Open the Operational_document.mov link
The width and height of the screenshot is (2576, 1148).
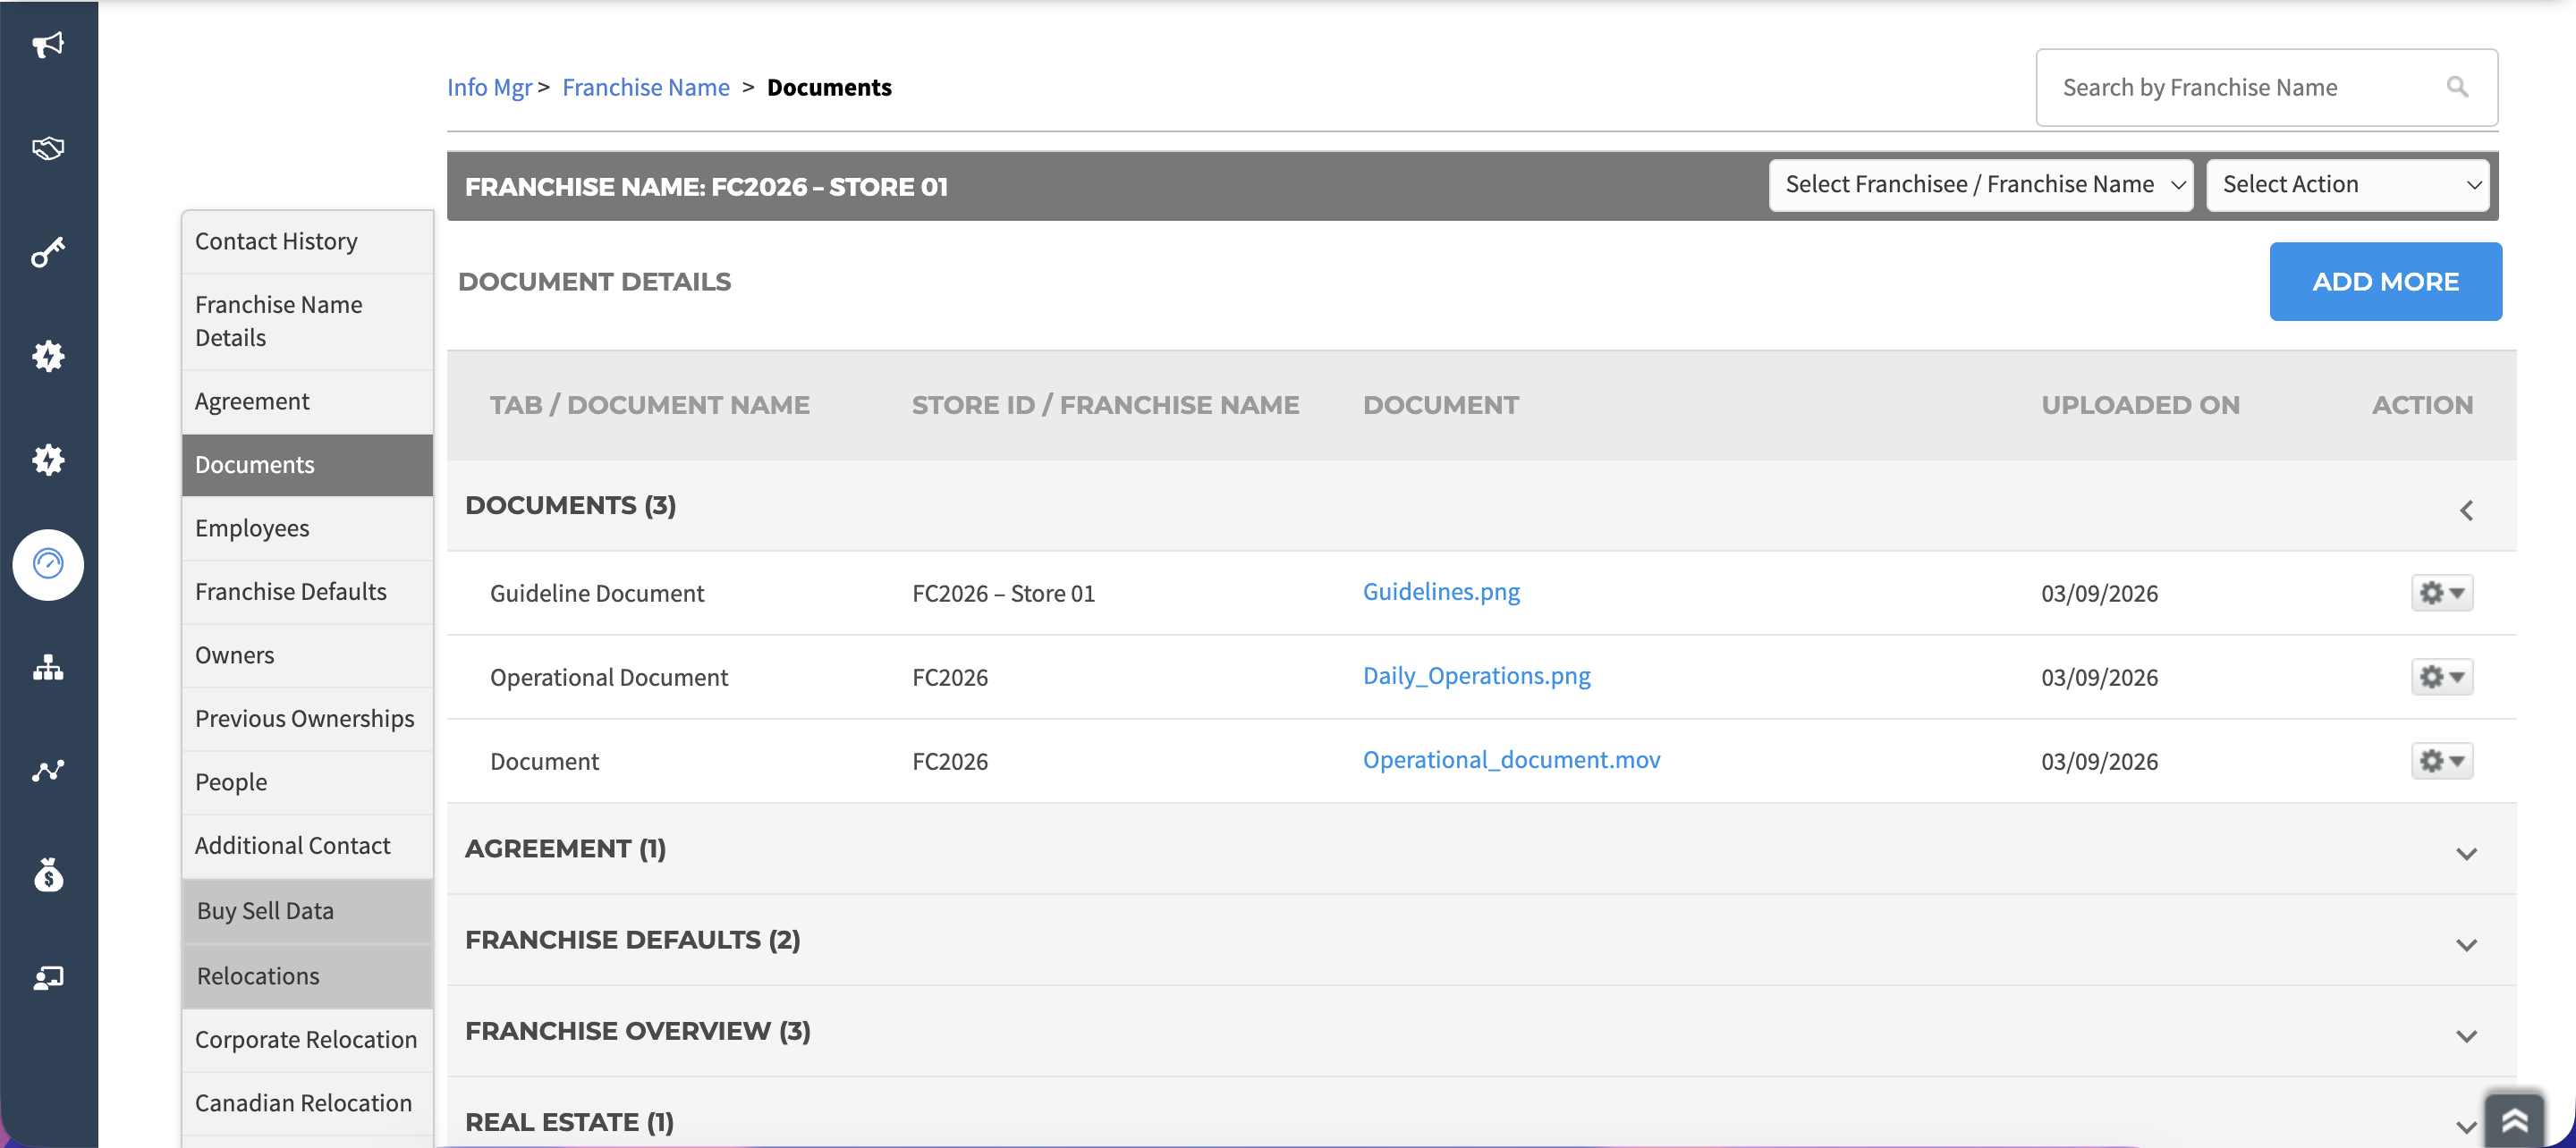[x=1511, y=760]
